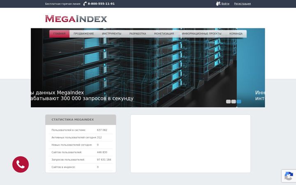Open the Инструменты menu item
296x185 pixels.
[111, 34]
